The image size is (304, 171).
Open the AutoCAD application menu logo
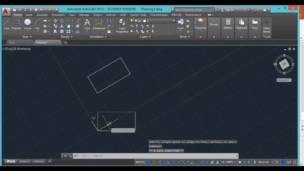[6, 11]
